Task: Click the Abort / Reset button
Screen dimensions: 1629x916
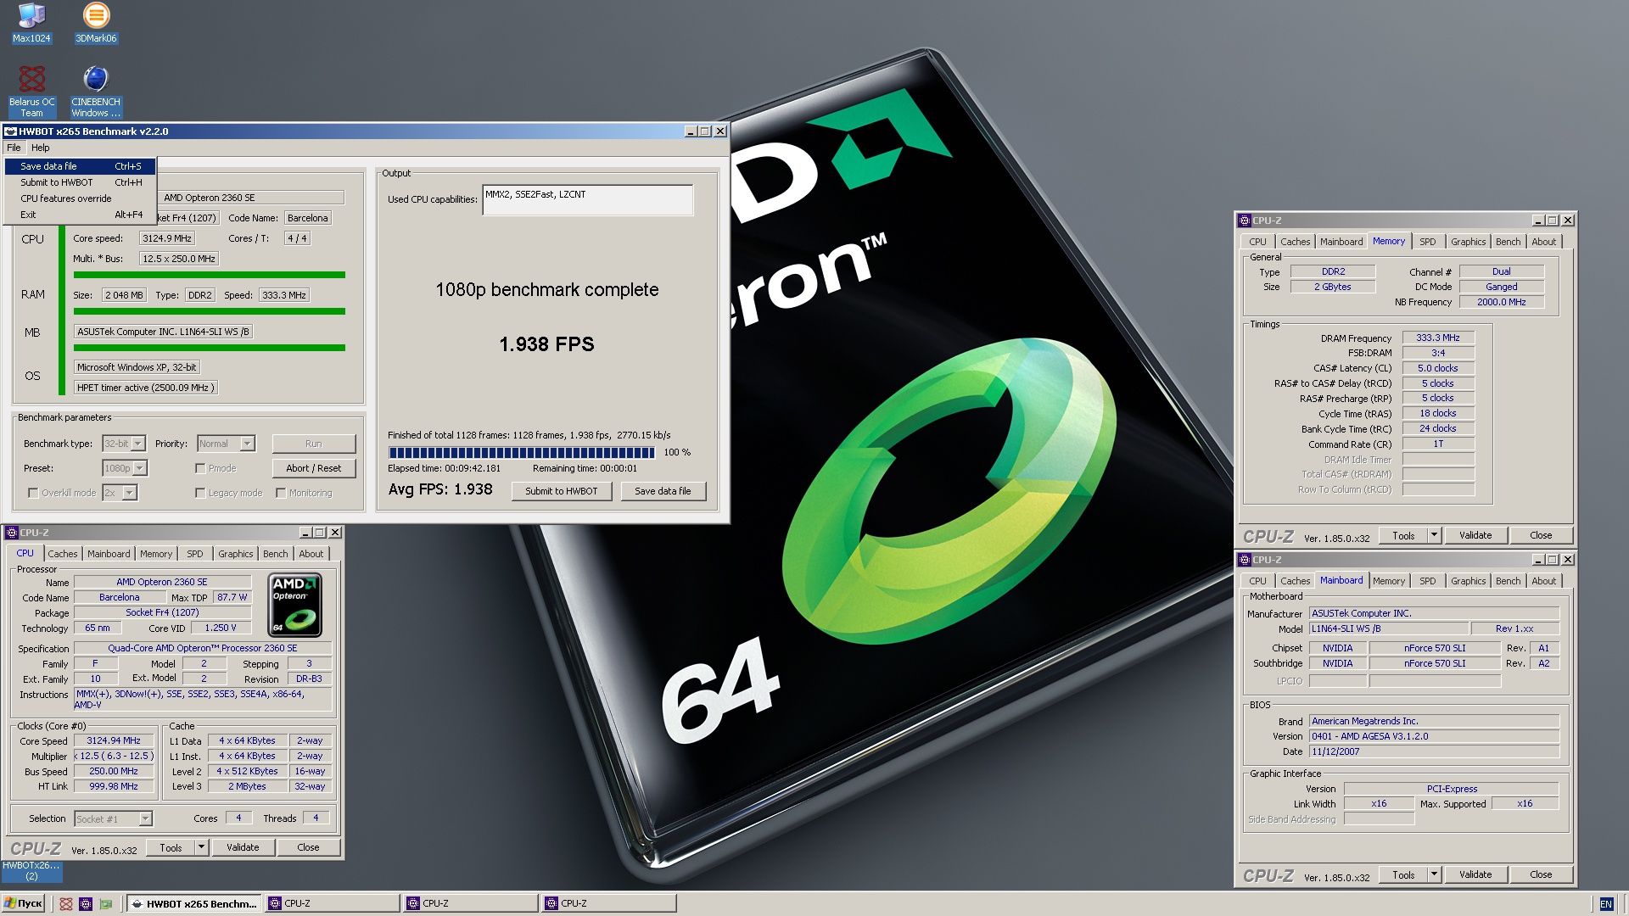Action: point(314,468)
